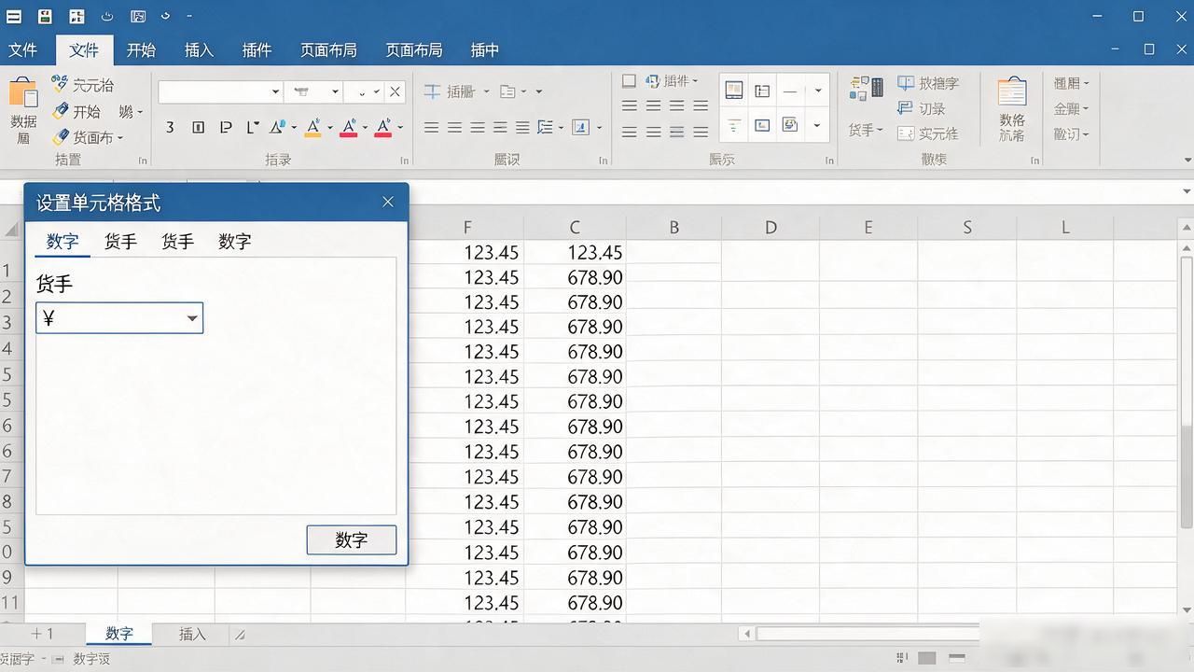The width and height of the screenshot is (1194, 672).
Task: Select the column S header
Action: [966, 228]
